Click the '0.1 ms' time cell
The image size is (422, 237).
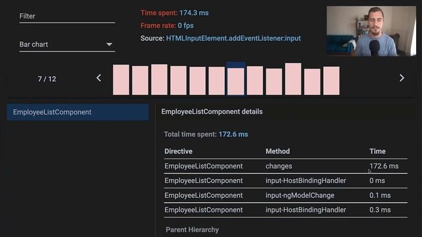pos(380,196)
